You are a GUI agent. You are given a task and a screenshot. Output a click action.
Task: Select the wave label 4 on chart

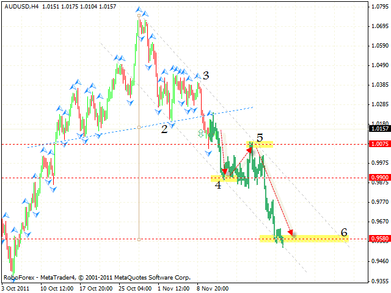(218, 185)
